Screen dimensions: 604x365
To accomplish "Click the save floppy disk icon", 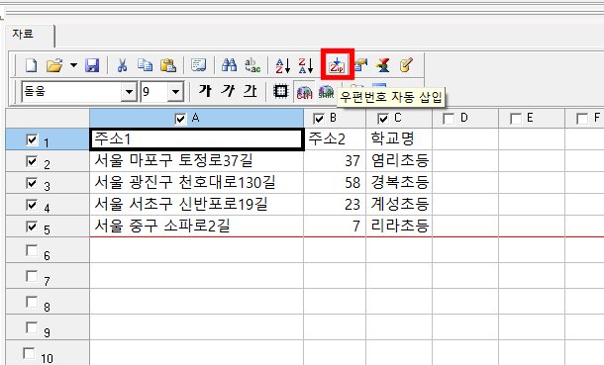I will [x=92, y=65].
